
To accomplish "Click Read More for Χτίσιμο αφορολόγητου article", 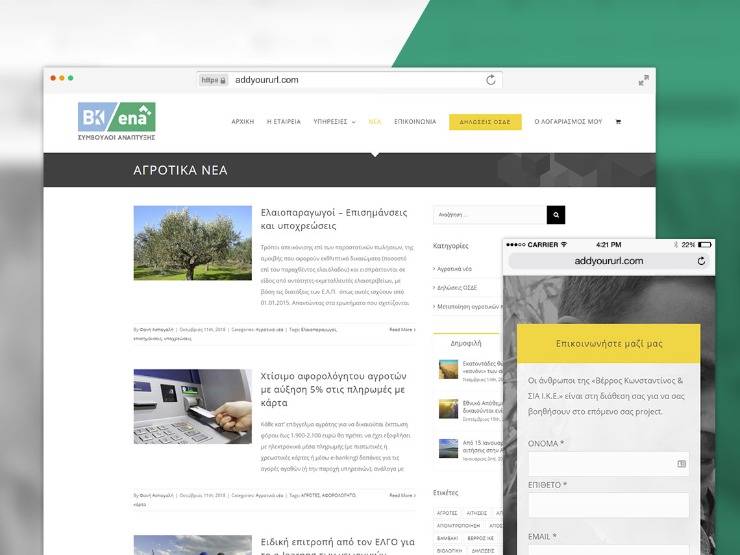I will pos(402,495).
